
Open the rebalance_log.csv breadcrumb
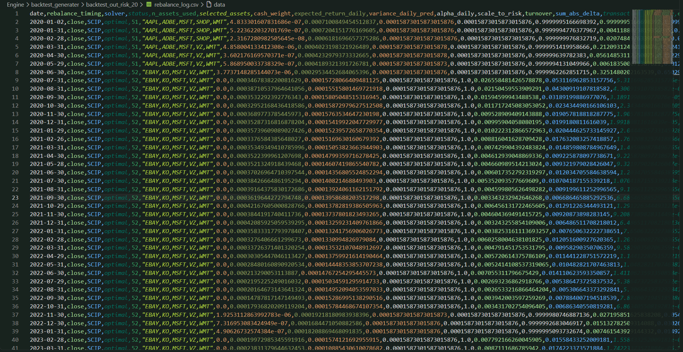pyautogui.click(x=176, y=4)
